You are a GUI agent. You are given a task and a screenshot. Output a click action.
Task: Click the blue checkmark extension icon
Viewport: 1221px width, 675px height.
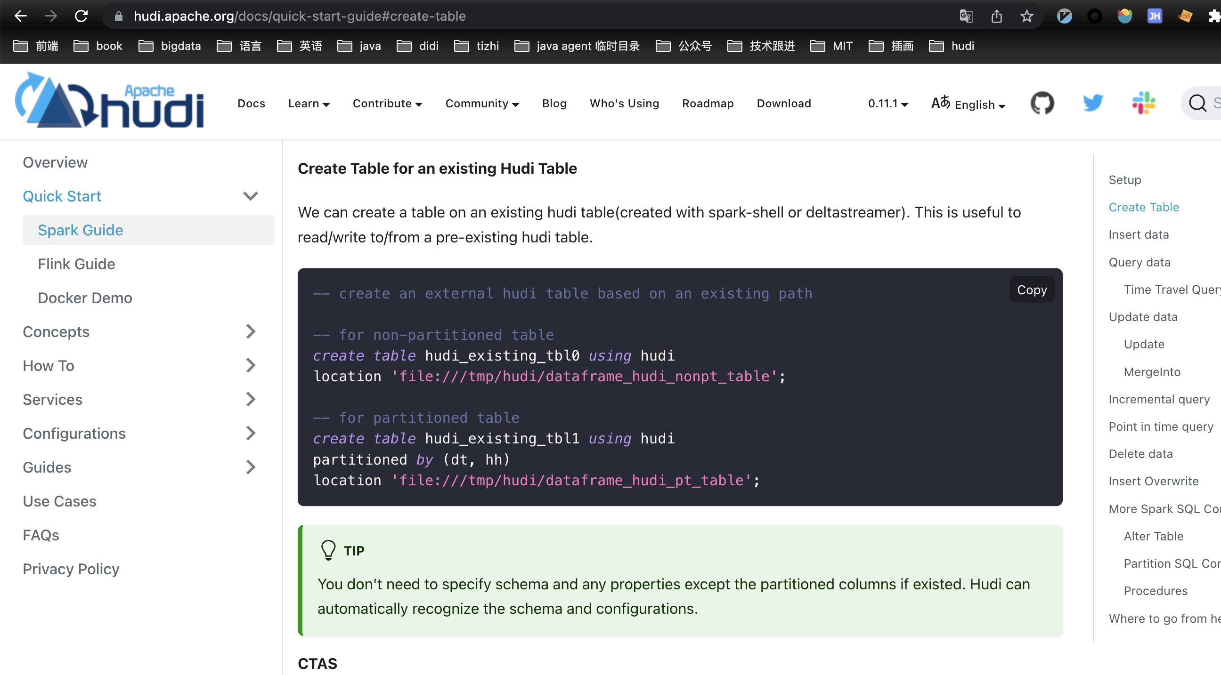point(1064,16)
